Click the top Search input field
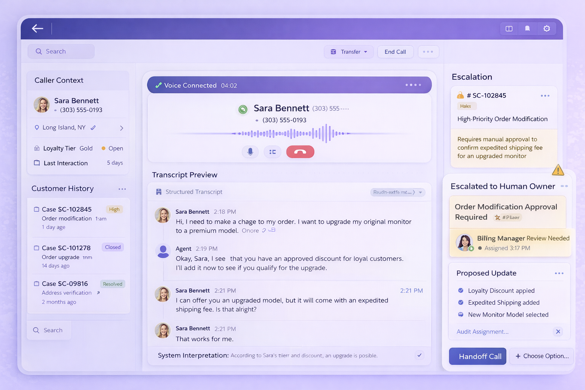This screenshot has width=585, height=390. point(61,51)
